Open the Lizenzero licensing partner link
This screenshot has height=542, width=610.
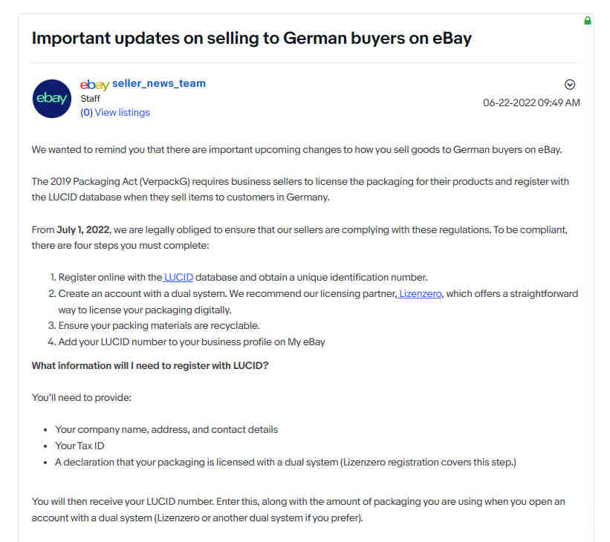420,293
